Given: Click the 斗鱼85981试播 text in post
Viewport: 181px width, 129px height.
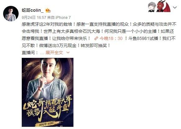Looking at the screenshot, I should pos(143,38).
